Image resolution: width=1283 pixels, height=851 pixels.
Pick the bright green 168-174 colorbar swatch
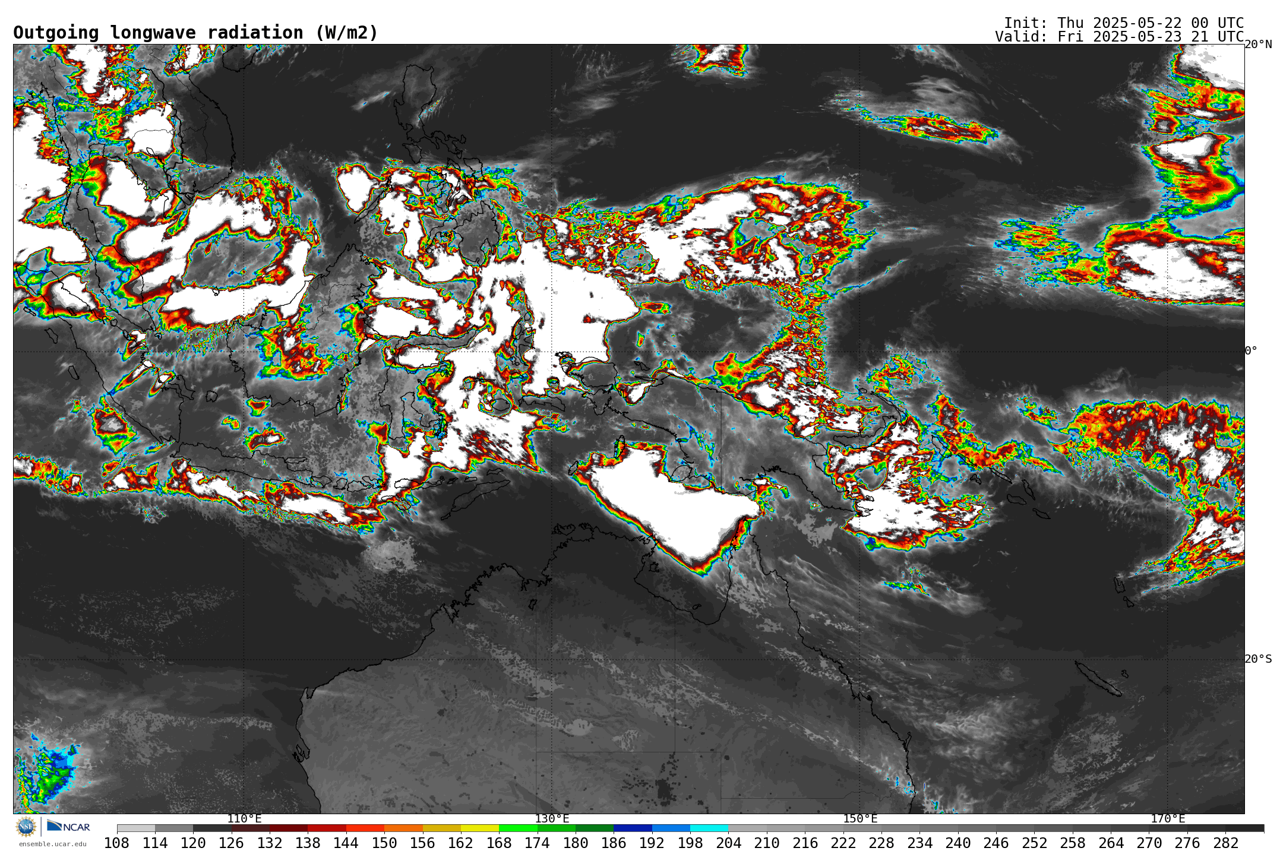[518, 828]
